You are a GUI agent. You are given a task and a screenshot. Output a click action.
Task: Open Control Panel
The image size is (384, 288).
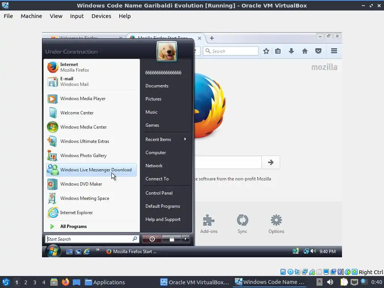159,193
